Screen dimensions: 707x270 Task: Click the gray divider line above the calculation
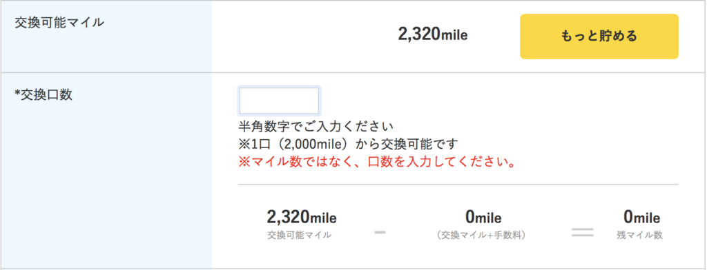pyautogui.click(x=458, y=184)
